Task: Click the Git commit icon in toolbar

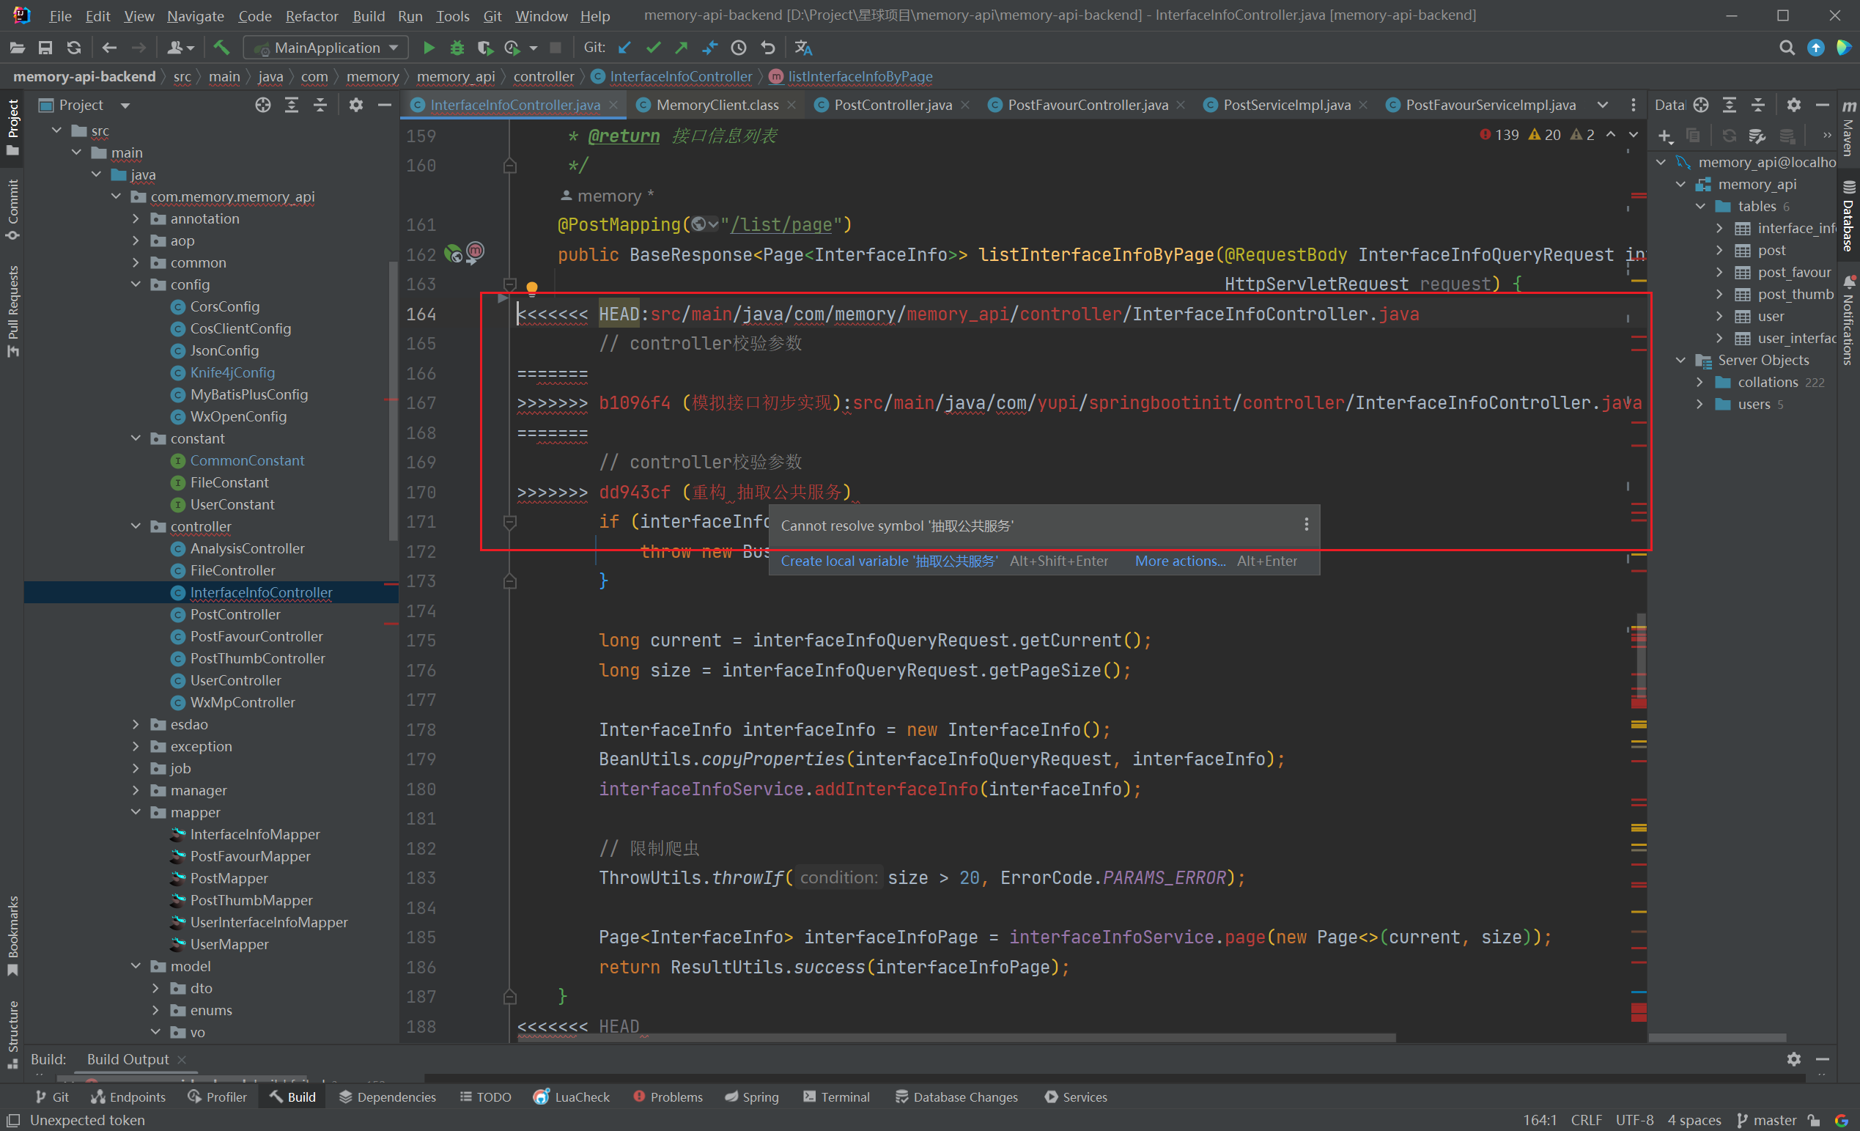Action: 652,51
